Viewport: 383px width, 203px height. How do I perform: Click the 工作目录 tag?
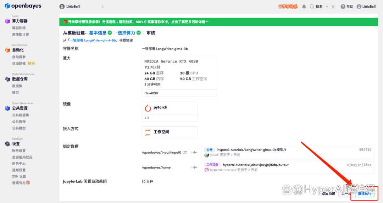coord(212,165)
